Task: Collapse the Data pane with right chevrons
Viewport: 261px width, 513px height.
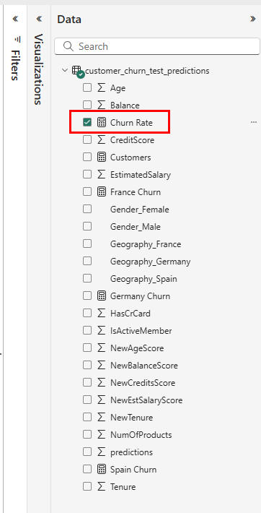Action: (252, 19)
